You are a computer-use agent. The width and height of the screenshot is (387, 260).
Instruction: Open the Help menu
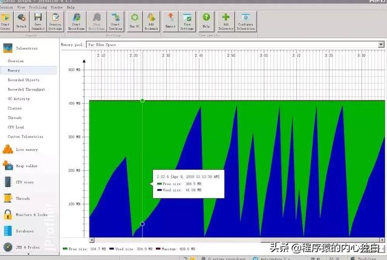pyautogui.click(x=71, y=7)
